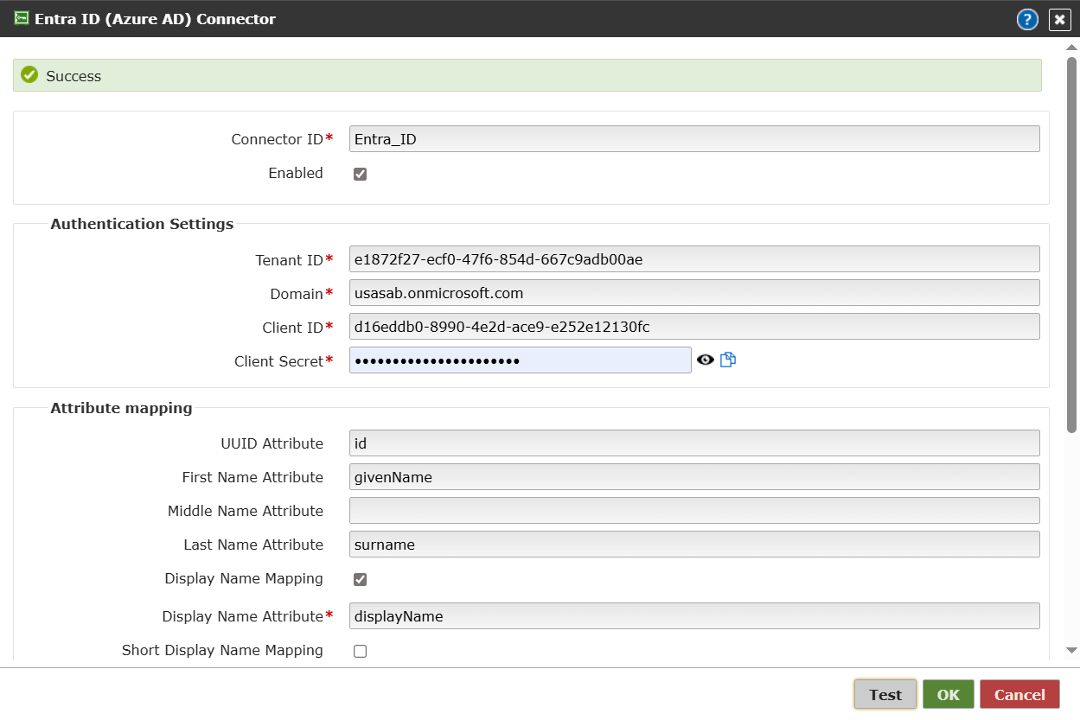Focus the Connector ID field
Image resolution: width=1080 pixels, height=720 pixels.
693,139
